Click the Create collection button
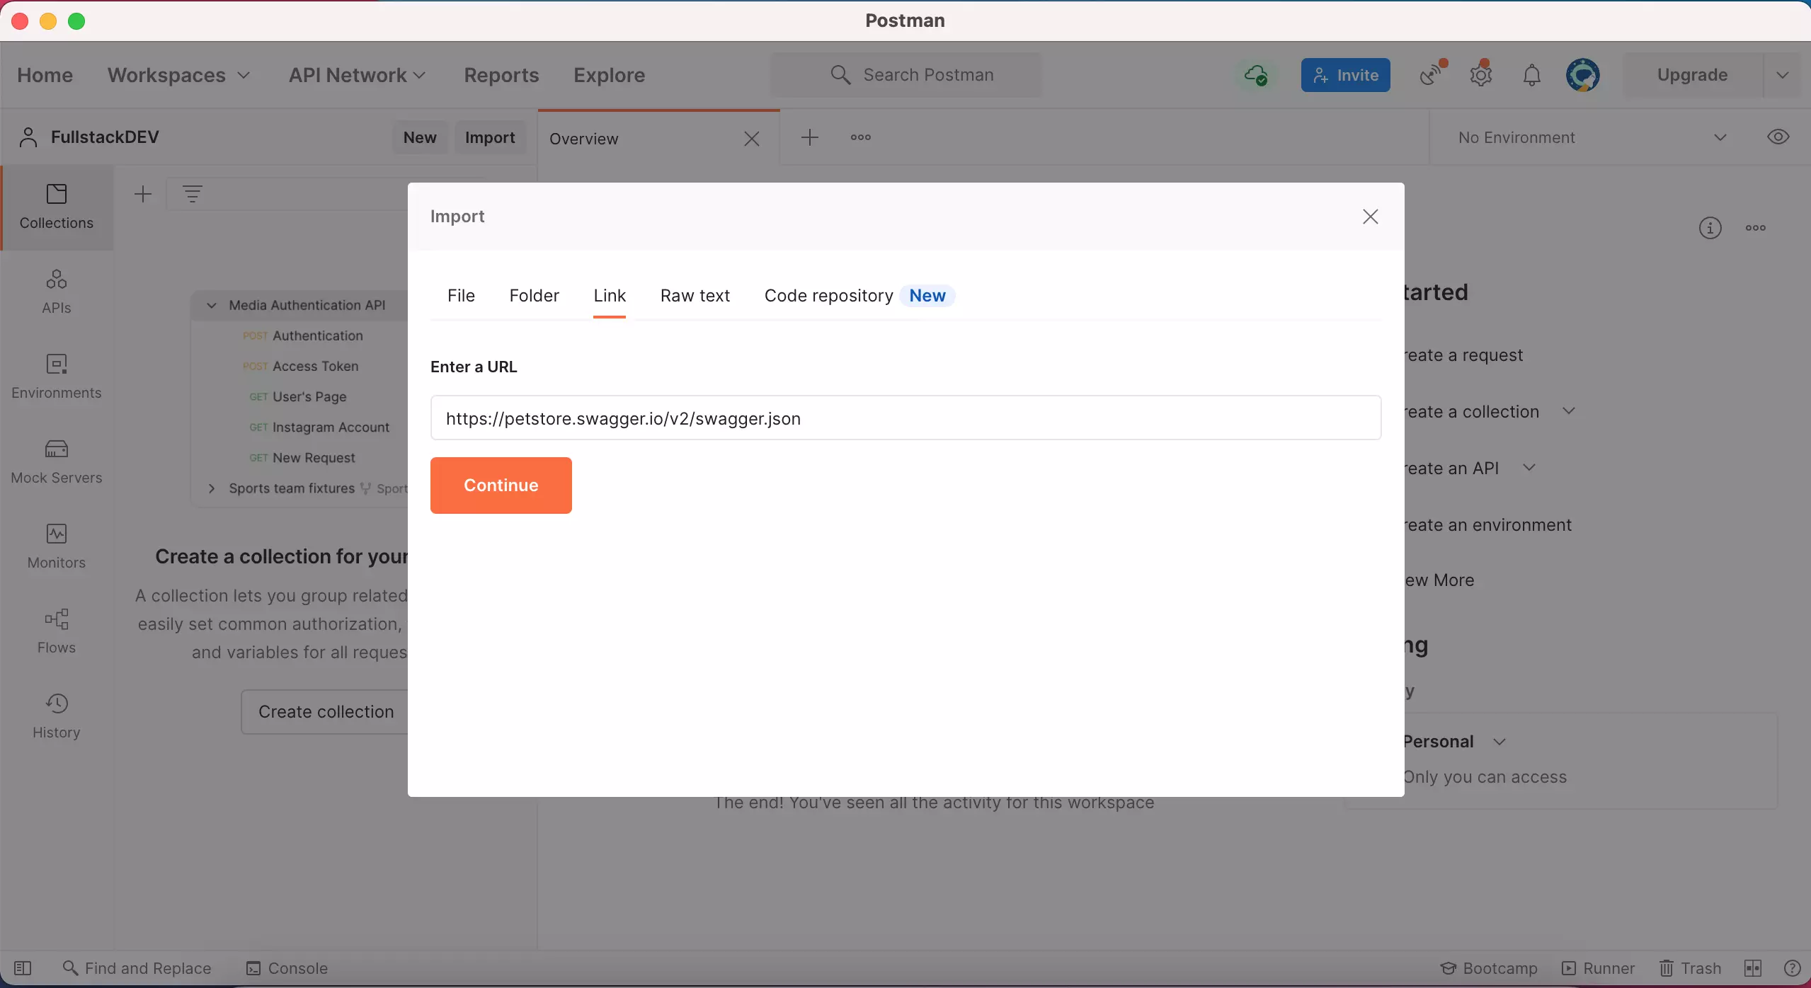 tap(326, 712)
